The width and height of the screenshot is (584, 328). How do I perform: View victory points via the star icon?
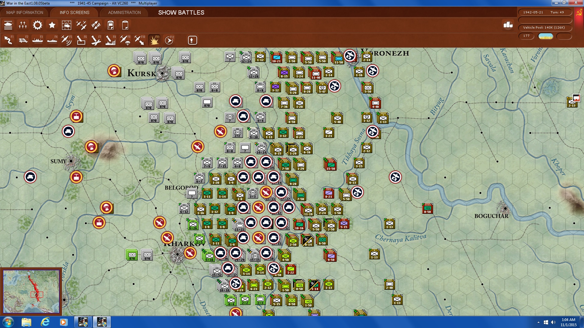(x=52, y=25)
